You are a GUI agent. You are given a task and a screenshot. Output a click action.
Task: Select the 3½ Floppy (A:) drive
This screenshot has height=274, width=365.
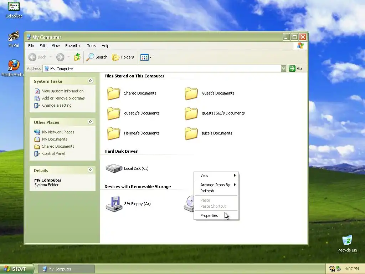point(128,204)
